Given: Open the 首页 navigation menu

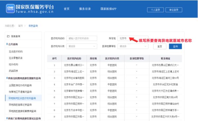Looking at the screenshot, I should (x=66, y=9).
